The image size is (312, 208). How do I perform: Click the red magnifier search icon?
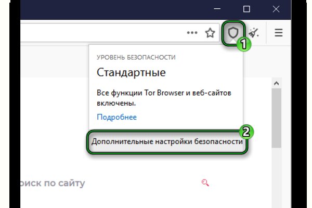pos(205,183)
